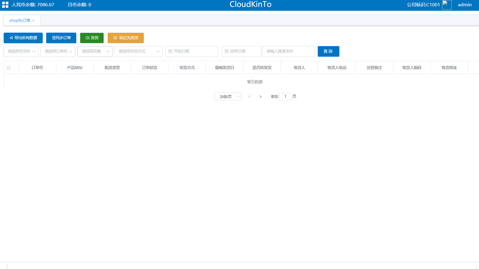479x269 pixels.
Task: Click the 是否转发货 column header
Action: click(x=262, y=68)
